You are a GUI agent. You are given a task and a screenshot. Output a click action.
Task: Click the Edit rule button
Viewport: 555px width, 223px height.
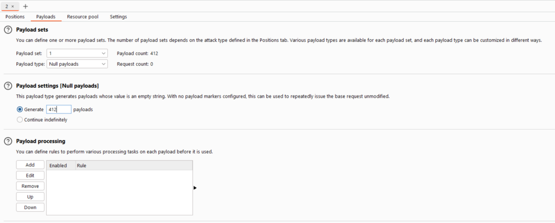coord(30,175)
